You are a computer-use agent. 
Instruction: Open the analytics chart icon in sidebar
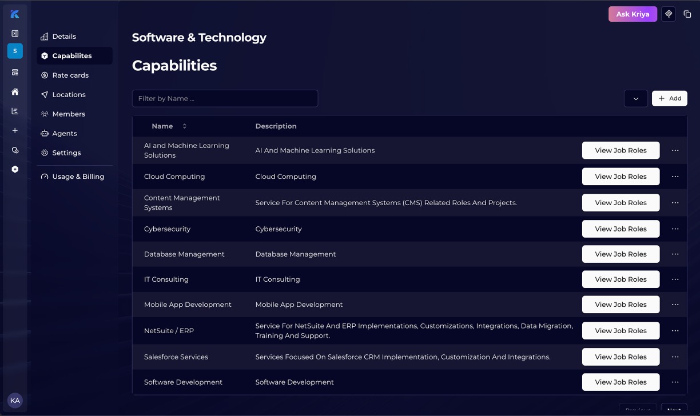click(15, 111)
